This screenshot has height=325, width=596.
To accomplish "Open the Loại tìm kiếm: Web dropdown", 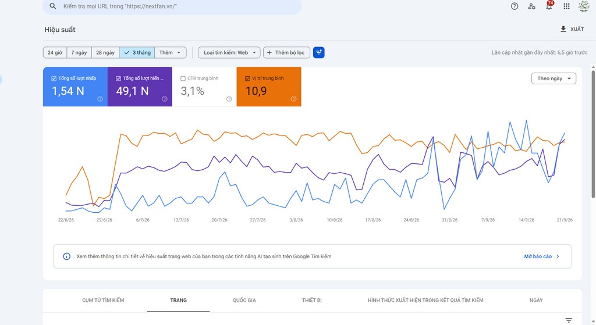I will pos(229,52).
